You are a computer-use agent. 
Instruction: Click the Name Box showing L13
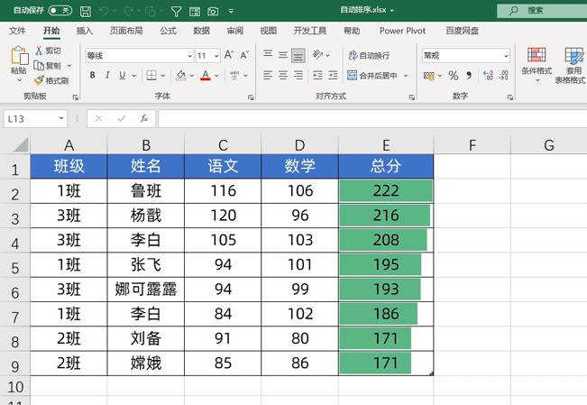[x=35, y=119]
